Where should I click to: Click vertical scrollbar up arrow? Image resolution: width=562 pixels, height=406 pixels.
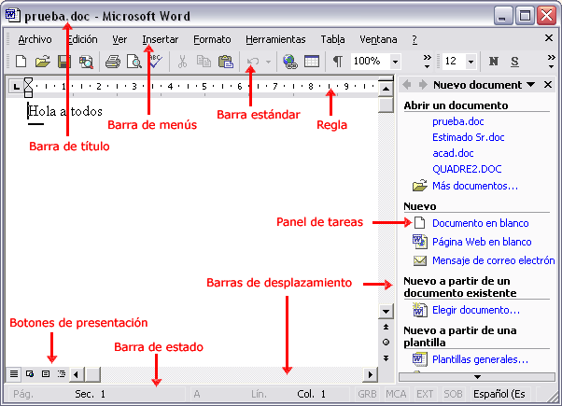(x=386, y=89)
